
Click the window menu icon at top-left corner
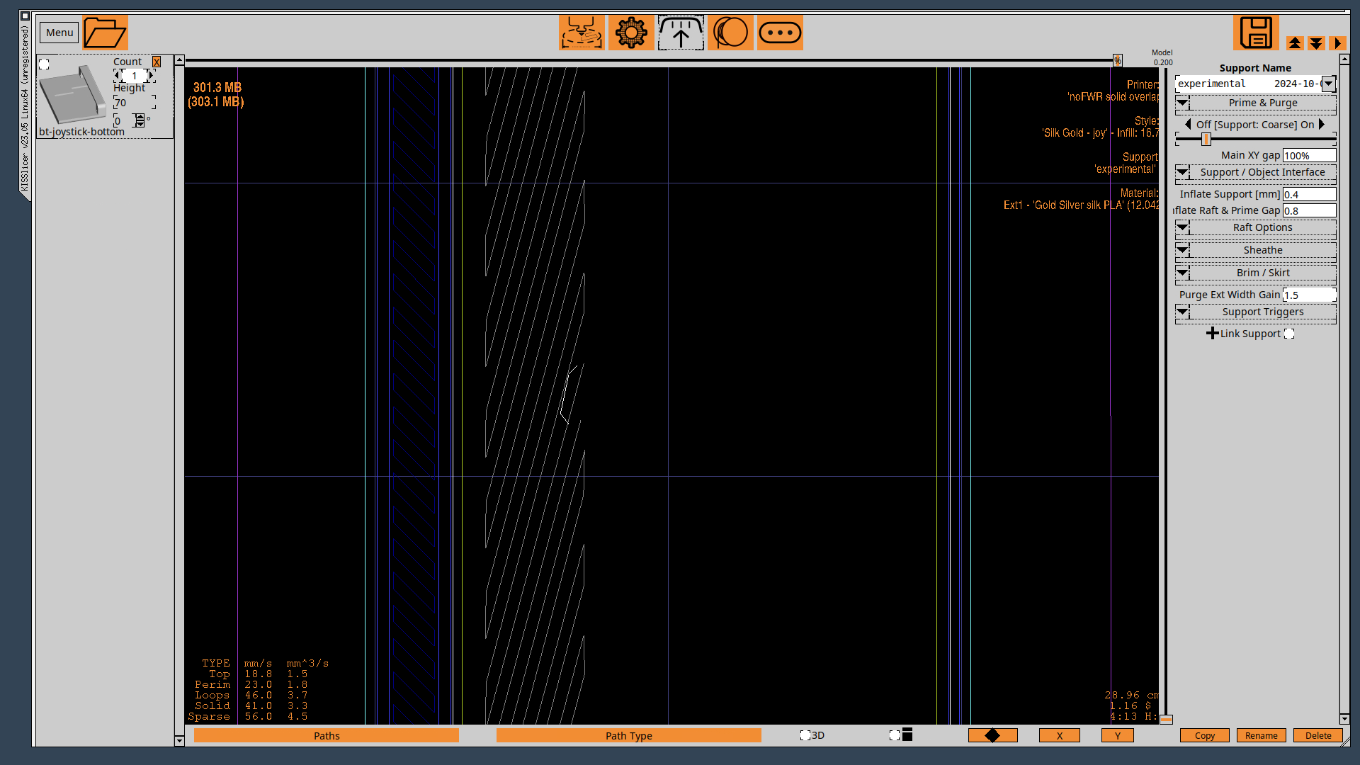tap(25, 16)
